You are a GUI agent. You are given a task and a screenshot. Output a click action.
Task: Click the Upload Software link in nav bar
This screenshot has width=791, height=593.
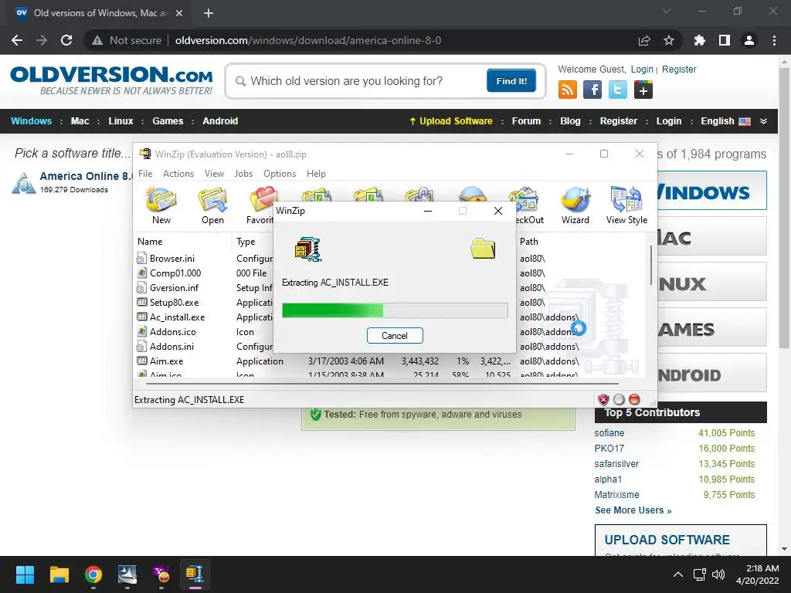click(450, 121)
